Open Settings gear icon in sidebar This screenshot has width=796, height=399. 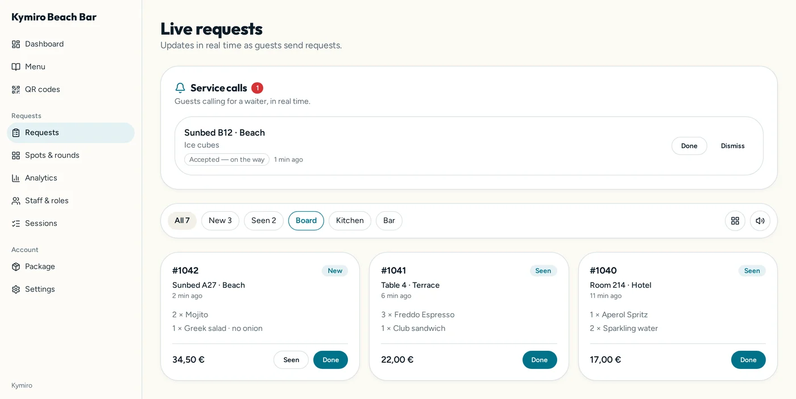(x=16, y=289)
